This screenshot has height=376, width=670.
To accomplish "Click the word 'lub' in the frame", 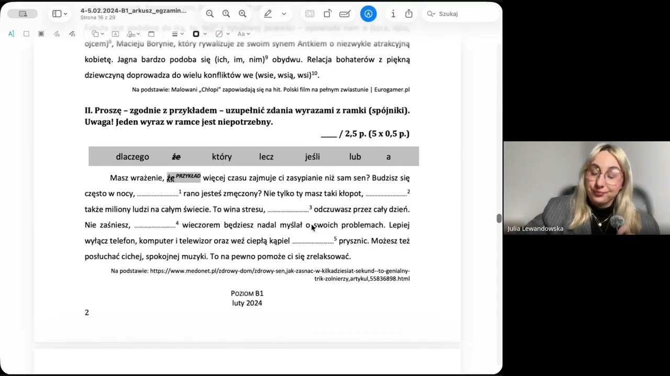I will pos(355,157).
